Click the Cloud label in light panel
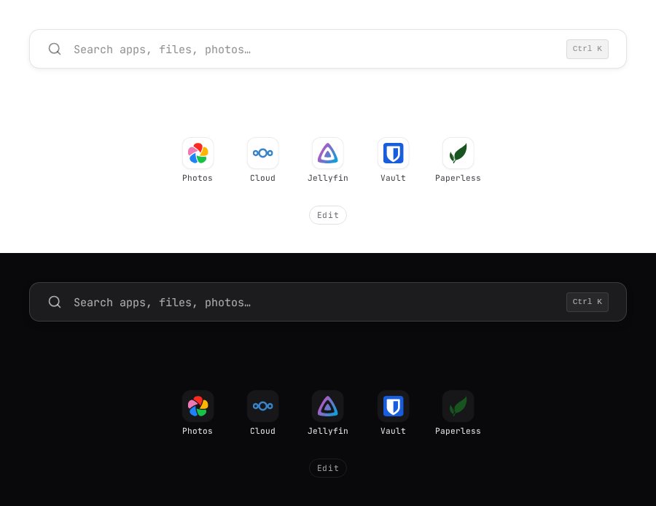The width and height of the screenshot is (656, 506). click(262, 178)
